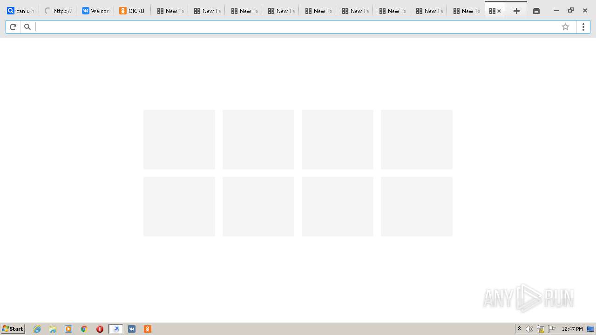The width and height of the screenshot is (596, 335).
Task: Click the 12:47 PM system clock
Action: point(572,329)
